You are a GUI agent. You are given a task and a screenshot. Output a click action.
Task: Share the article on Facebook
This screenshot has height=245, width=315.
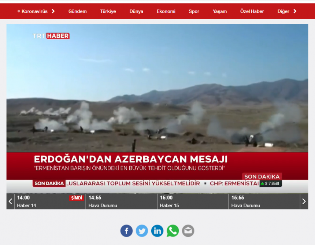pos(126,231)
